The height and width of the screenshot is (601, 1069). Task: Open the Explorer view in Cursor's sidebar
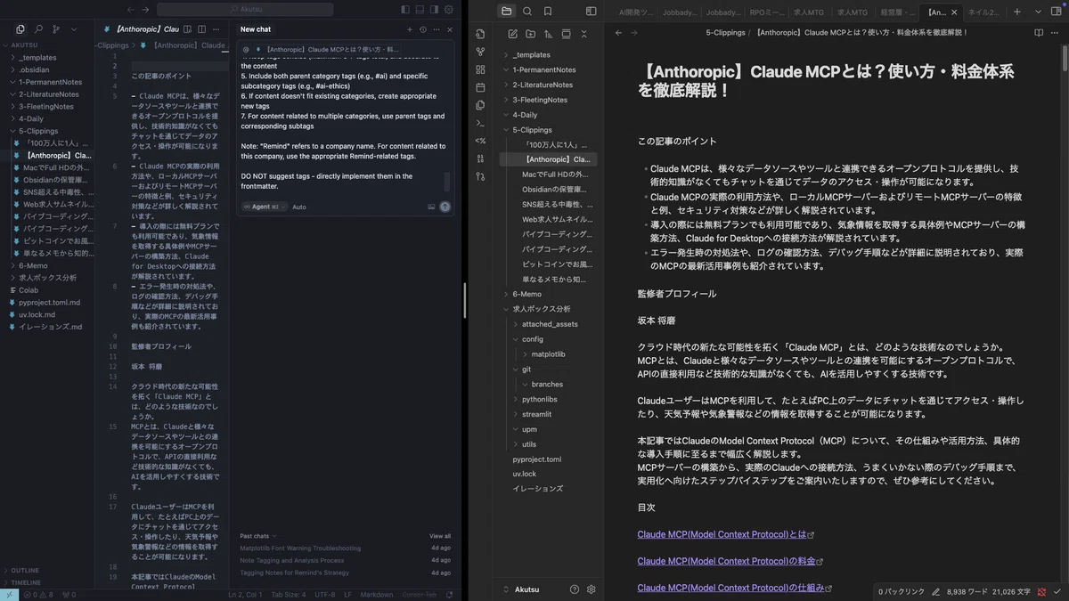[20, 29]
